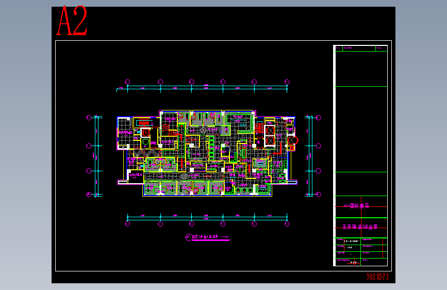This screenshot has height=290, width=447.
Task: Click the drawing caption under the floor plan
Action: 210,237
